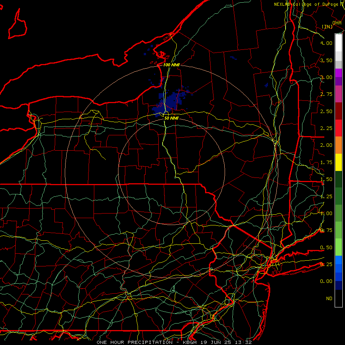
Task: Click the 4.00 legend value
Action: 326,43
